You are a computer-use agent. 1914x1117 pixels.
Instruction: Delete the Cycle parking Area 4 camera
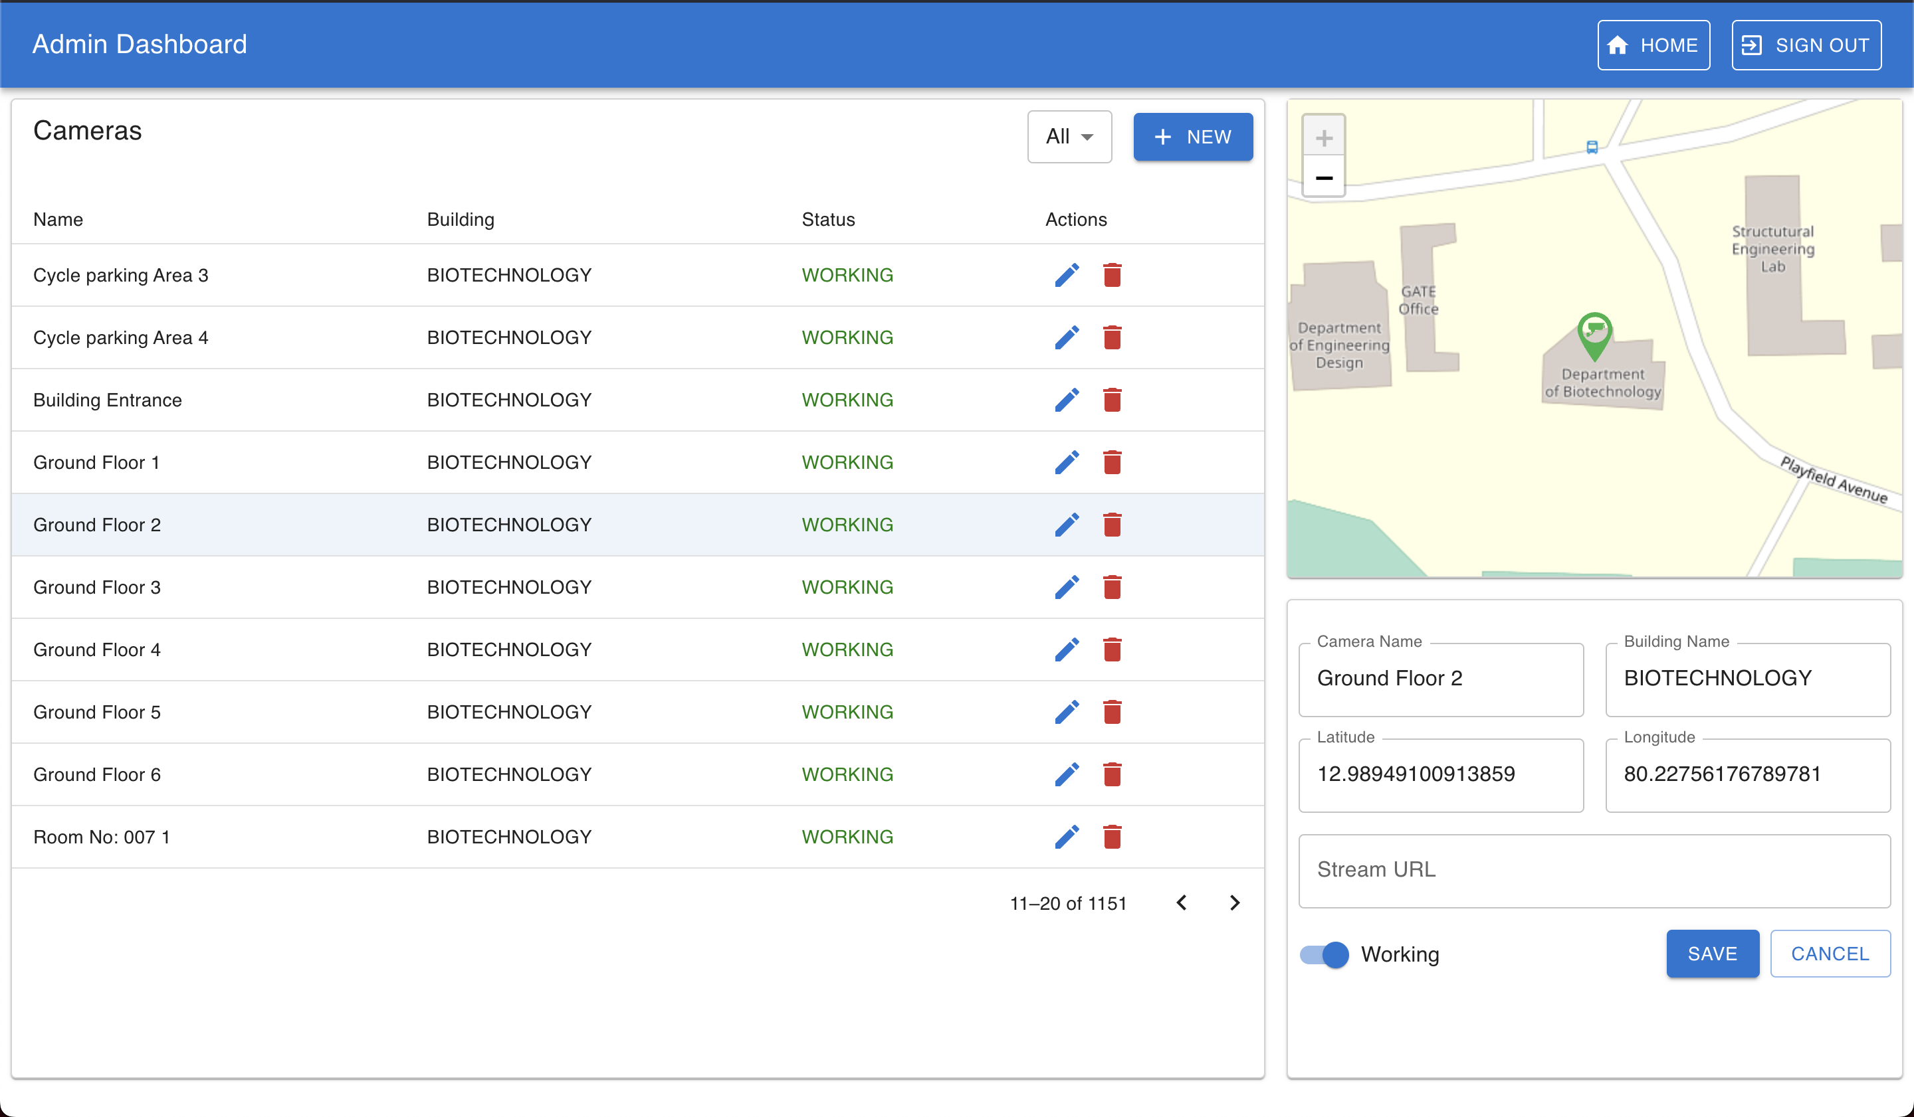1112,337
